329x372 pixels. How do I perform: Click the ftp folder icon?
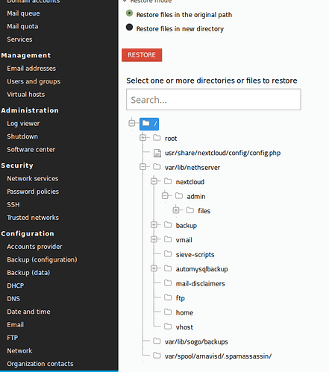(x=168, y=297)
